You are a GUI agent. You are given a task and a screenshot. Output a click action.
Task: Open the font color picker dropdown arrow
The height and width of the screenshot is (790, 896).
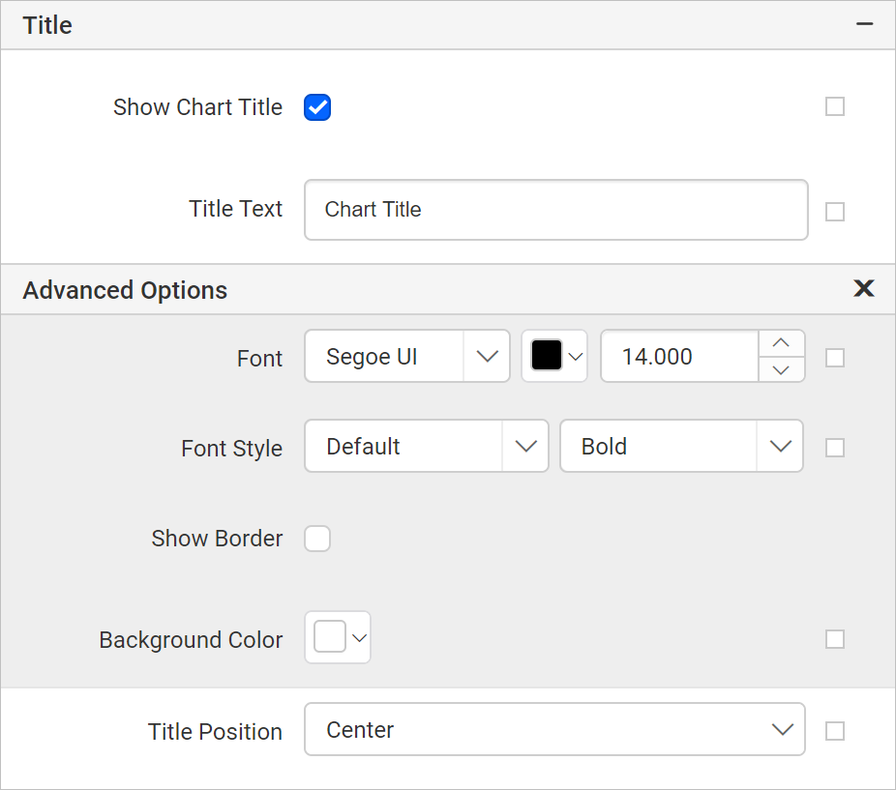pyautogui.click(x=575, y=356)
